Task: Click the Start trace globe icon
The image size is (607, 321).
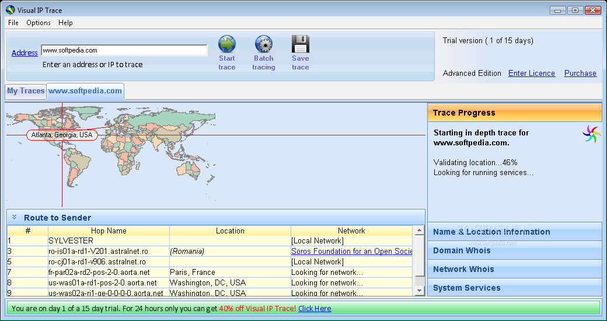Action: [x=227, y=44]
